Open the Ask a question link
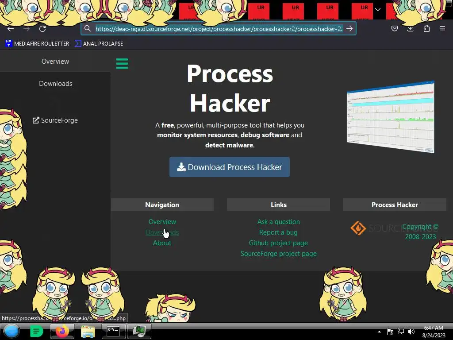 [279, 222]
